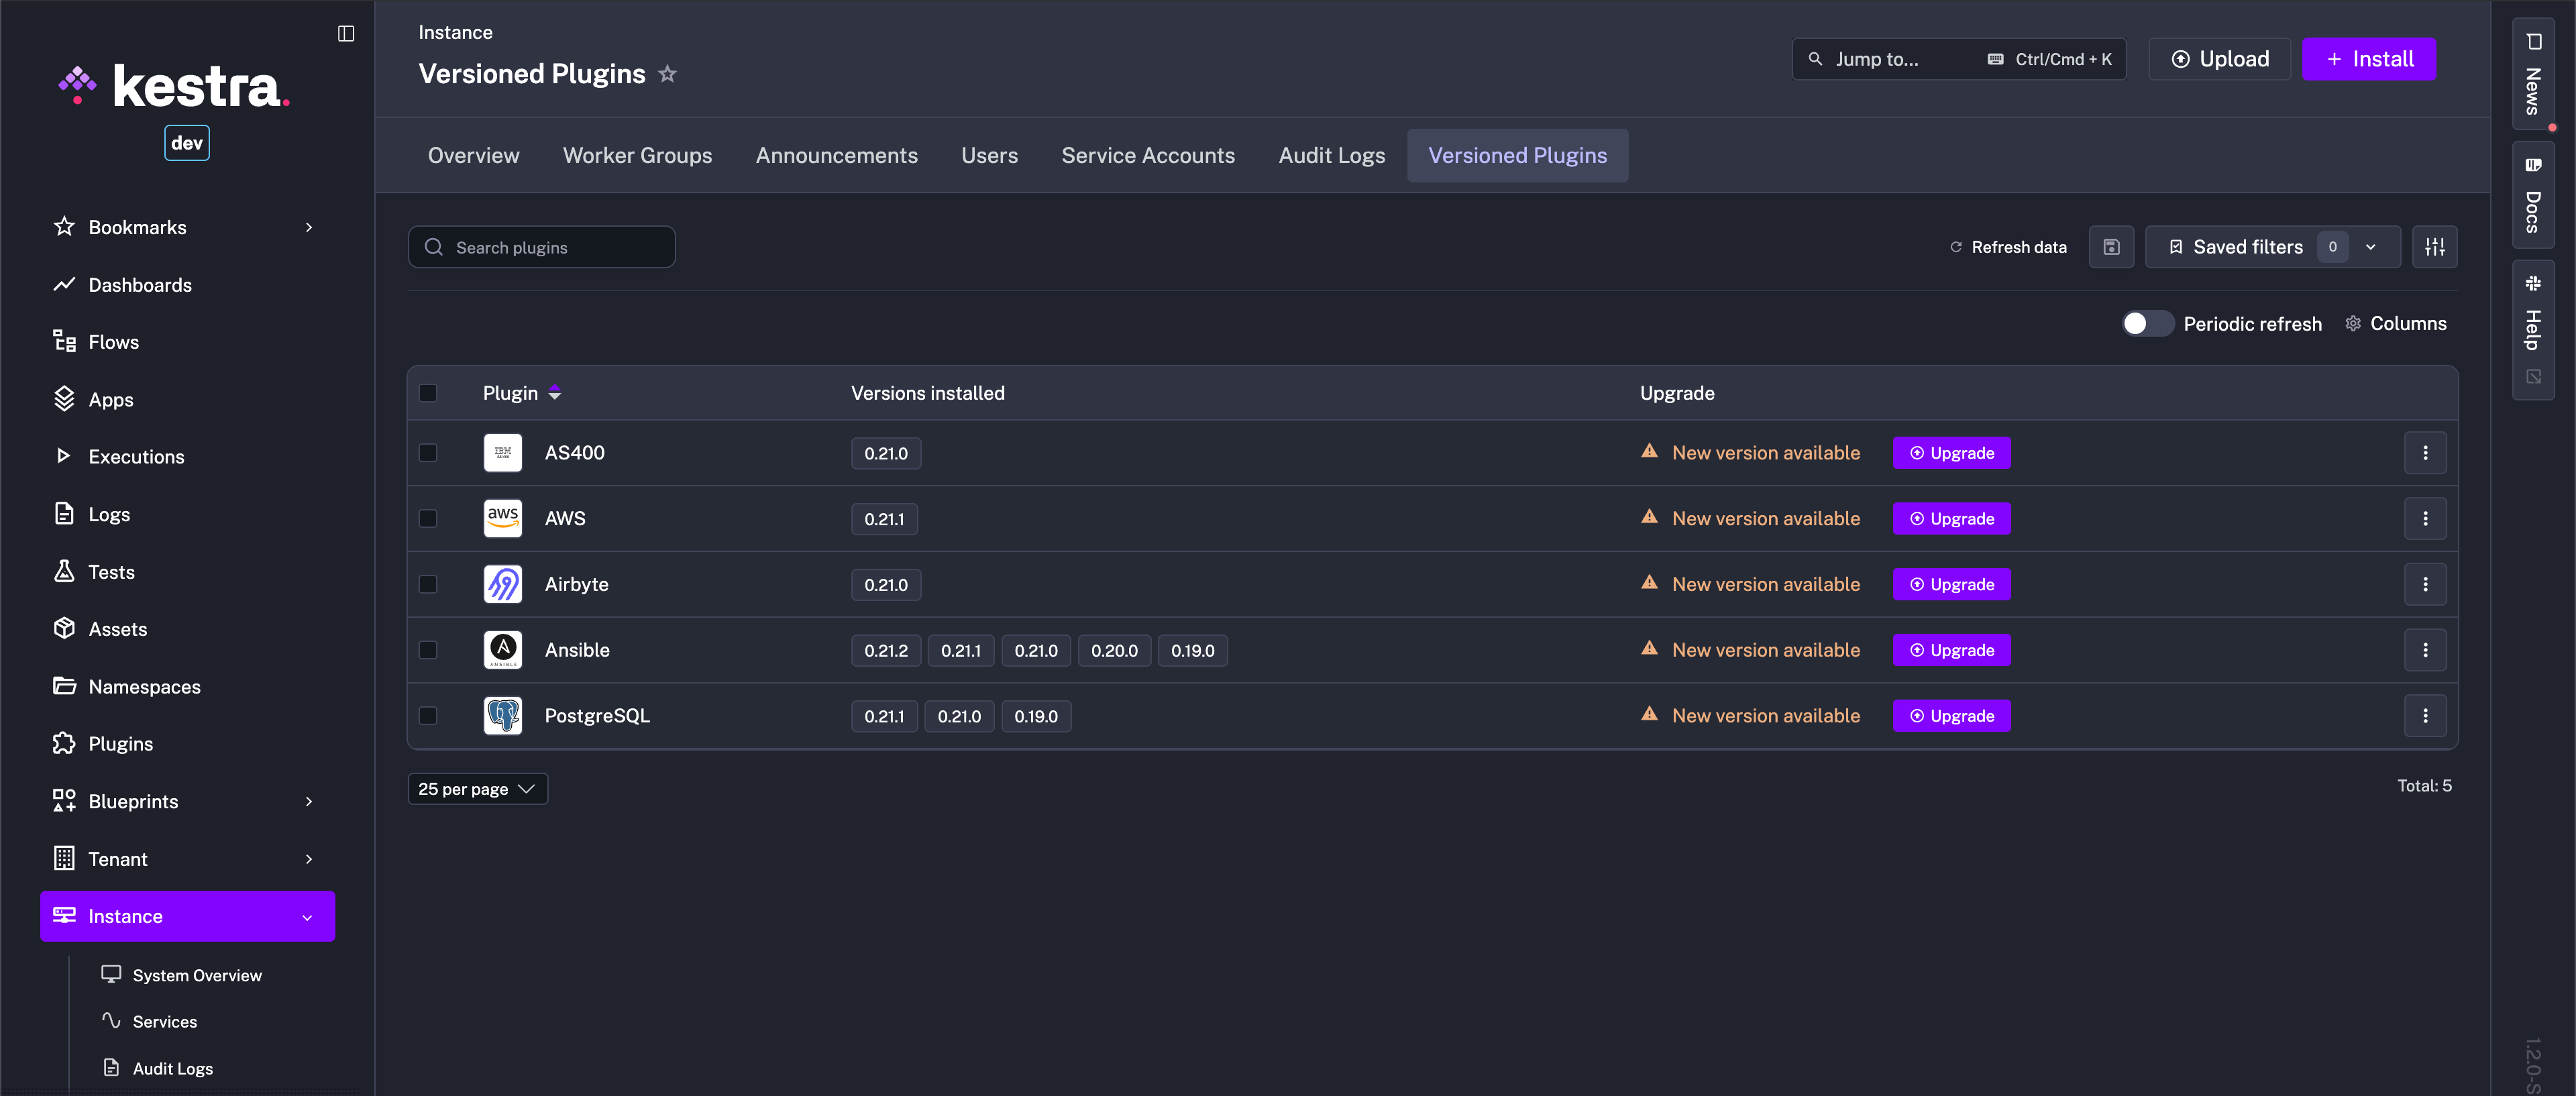Open the Plugins section from the sidebar

(119, 743)
